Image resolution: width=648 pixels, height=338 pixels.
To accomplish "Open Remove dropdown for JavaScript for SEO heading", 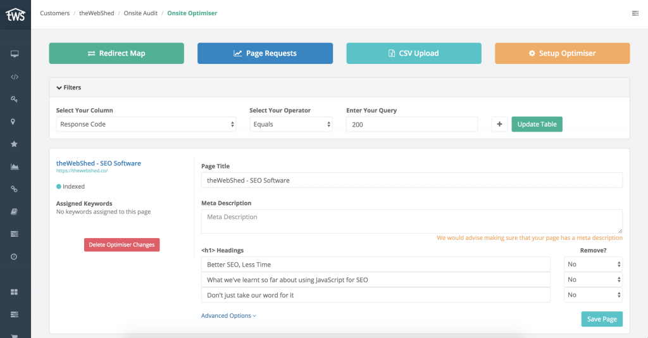I will tap(593, 279).
